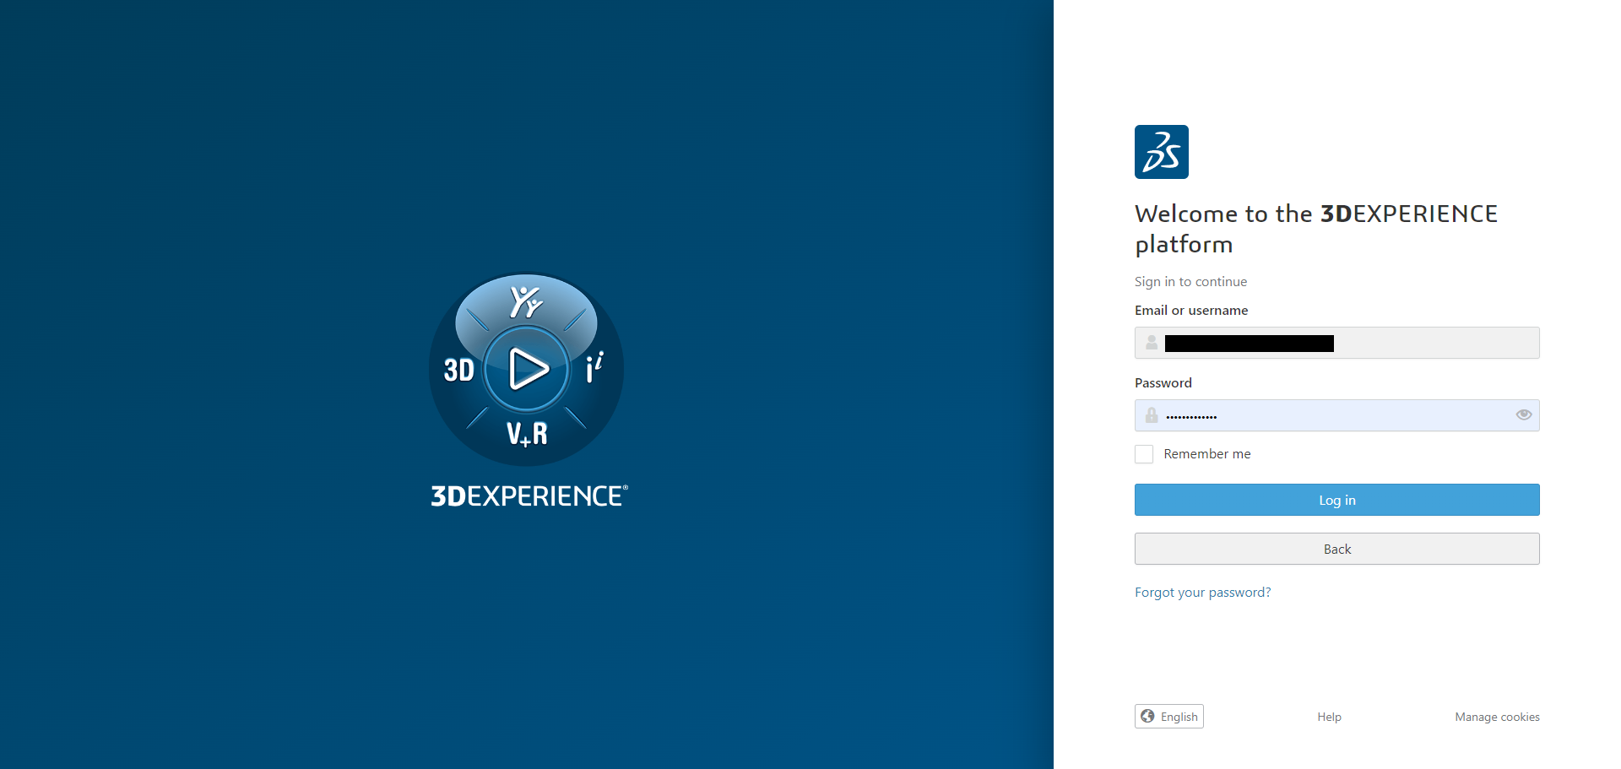
Task: Click the Back button
Action: pyautogui.click(x=1337, y=549)
